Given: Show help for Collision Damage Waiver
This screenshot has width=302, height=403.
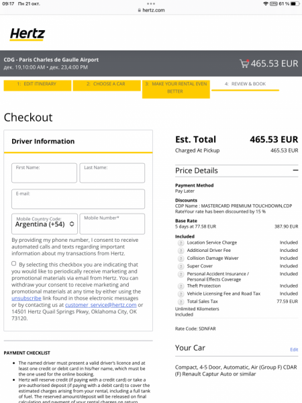Looking at the screenshot, I should [181, 259].
